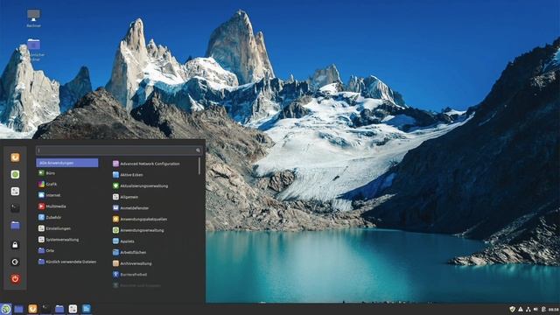The height and width of the screenshot is (315, 560).
Task: Click the volume speaker tray icon
Action: pyautogui.click(x=535, y=309)
